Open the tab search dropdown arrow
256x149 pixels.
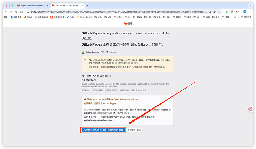[x=249, y=6]
